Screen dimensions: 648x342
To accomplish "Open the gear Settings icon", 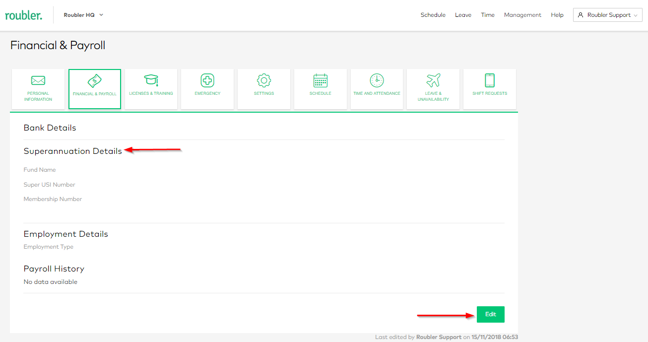I will [x=264, y=80].
